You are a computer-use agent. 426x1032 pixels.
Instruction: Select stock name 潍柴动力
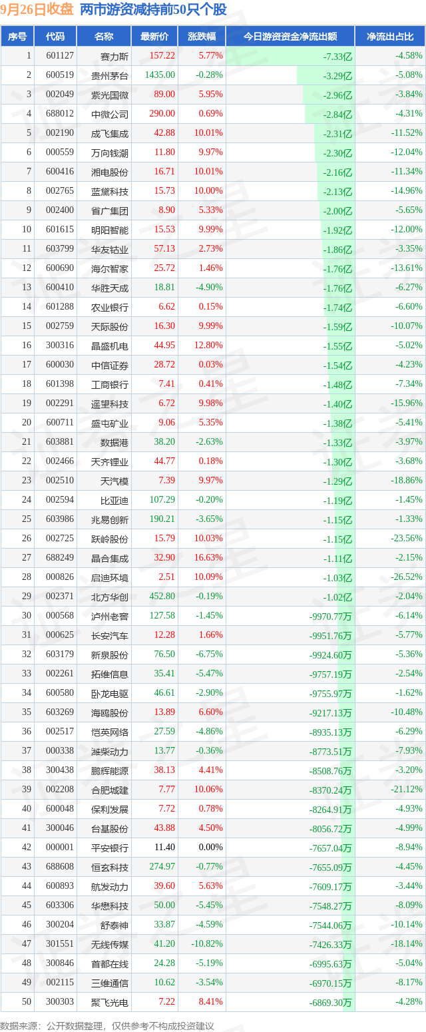pos(110,751)
